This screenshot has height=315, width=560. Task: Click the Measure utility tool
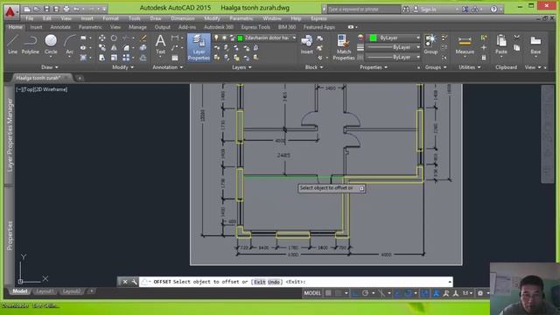pos(465,45)
